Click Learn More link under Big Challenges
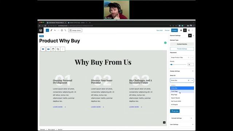Image resolution: width=233 pixels, height=131 pixels. (135, 107)
